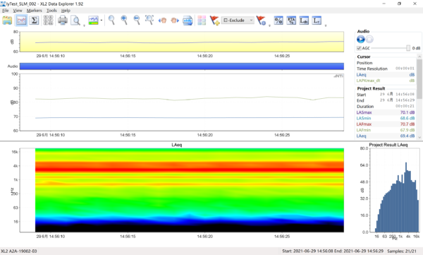Image resolution: width=423 pixels, height=255 pixels.
Task: Click the zoom in magnifier icon
Action: [124, 20]
